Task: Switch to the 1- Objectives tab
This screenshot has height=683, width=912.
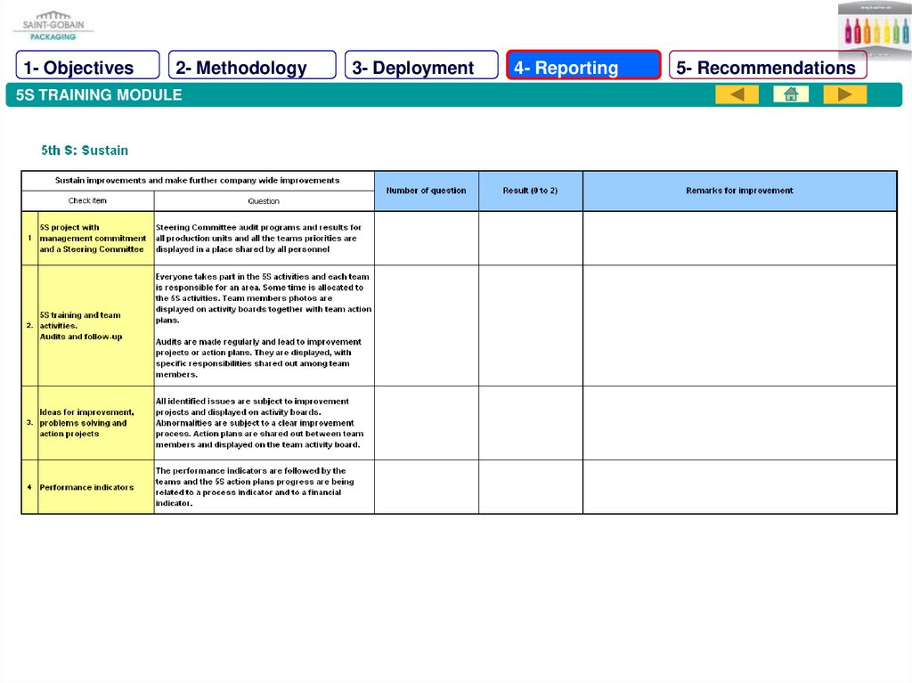Action: (87, 68)
